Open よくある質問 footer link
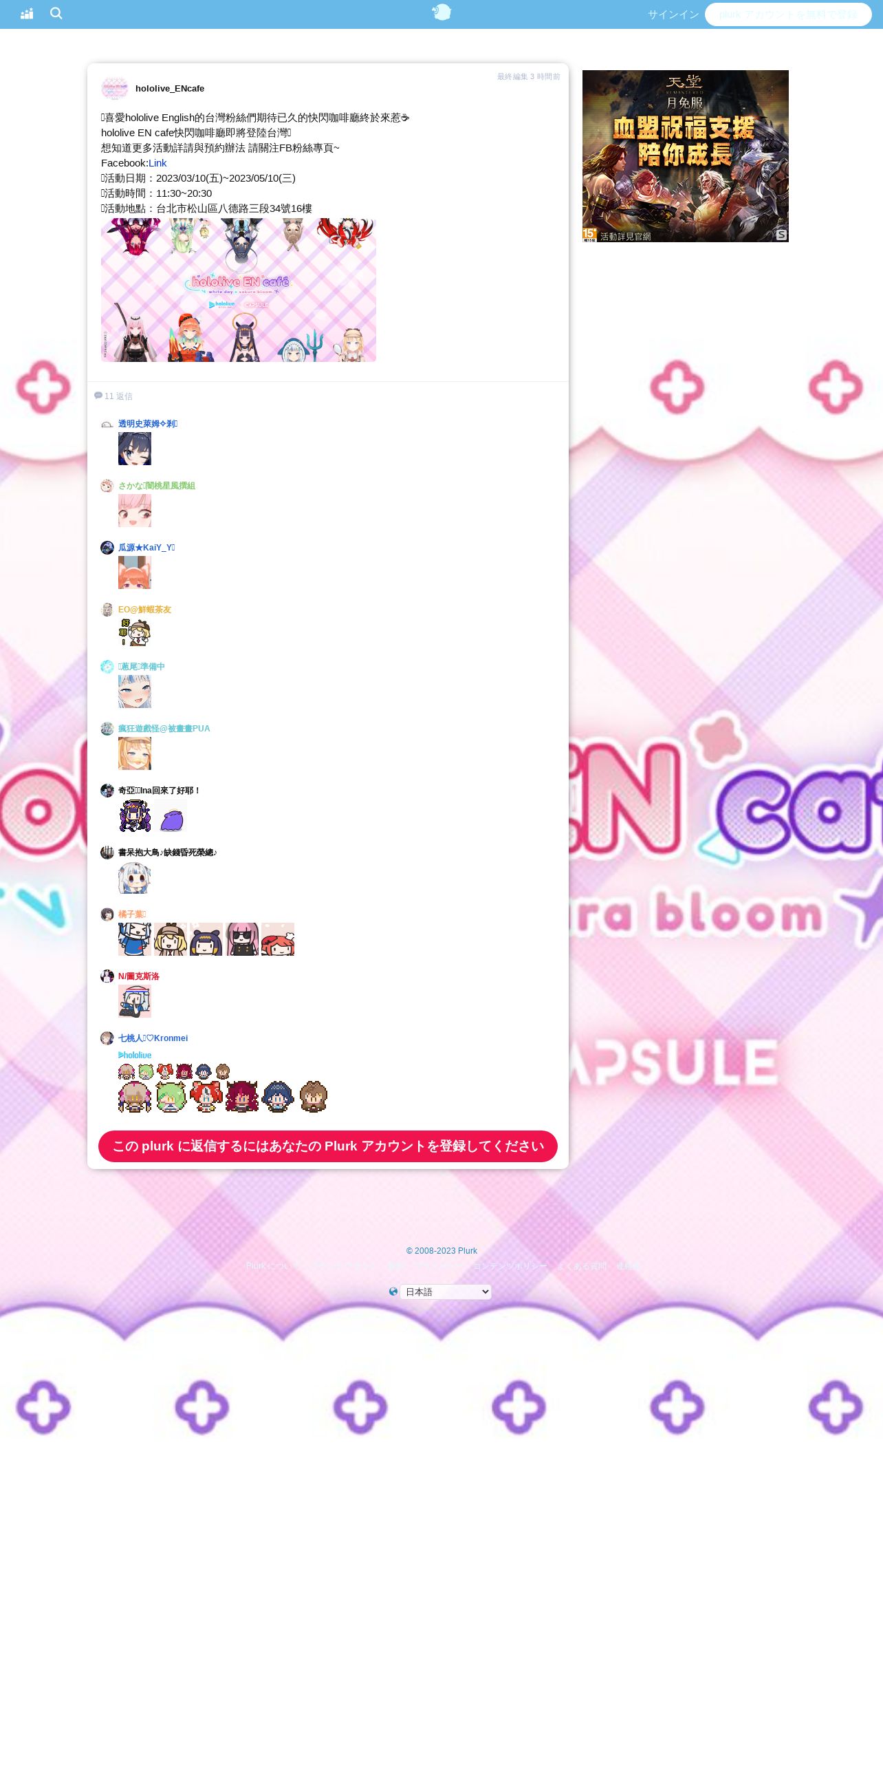The height and width of the screenshot is (1767, 883). (582, 1266)
